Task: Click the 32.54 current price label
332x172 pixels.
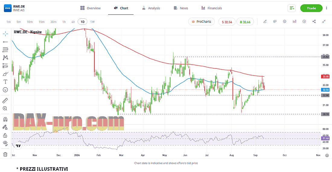Action: click(x=325, y=90)
